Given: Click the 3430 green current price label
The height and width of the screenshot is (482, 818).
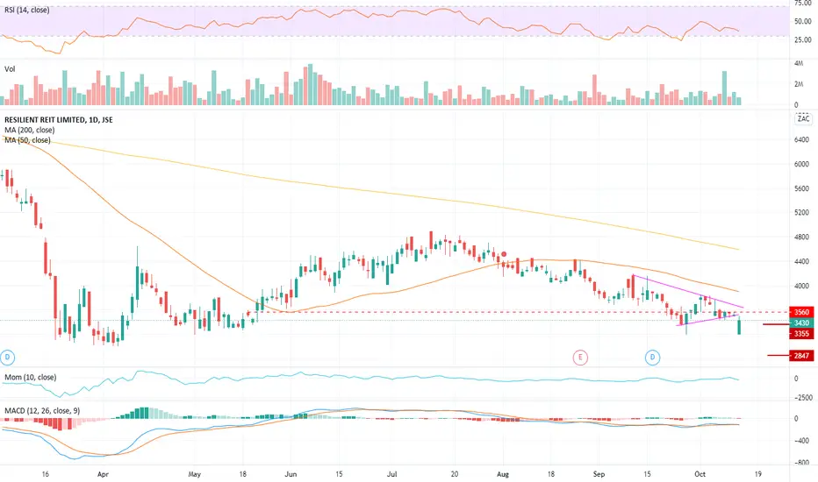Looking at the screenshot, I should 801,323.
